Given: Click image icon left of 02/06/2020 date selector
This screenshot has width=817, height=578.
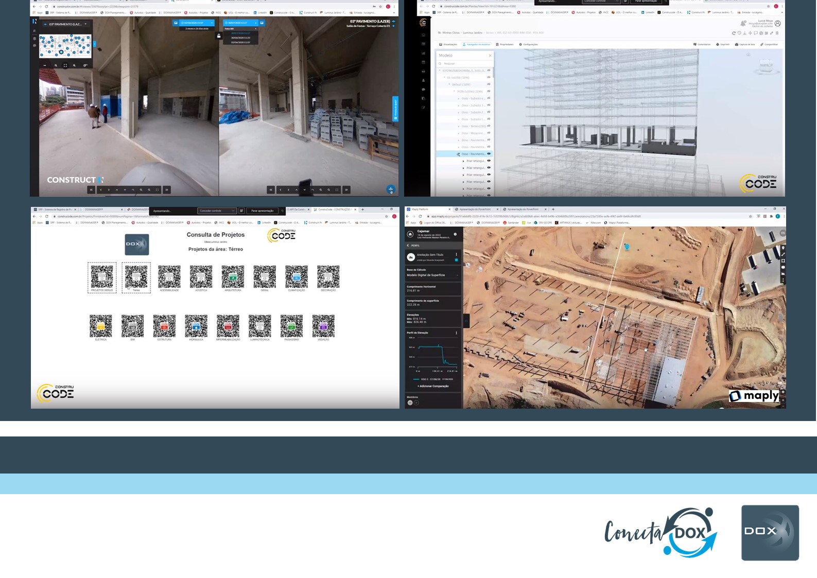Looking at the screenshot, I should (176, 23).
